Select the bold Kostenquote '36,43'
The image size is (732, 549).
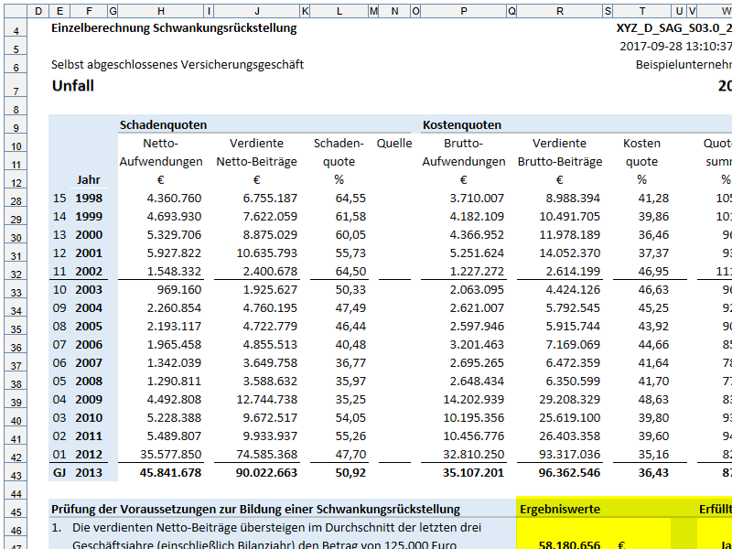pyautogui.click(x=653, y=473)
